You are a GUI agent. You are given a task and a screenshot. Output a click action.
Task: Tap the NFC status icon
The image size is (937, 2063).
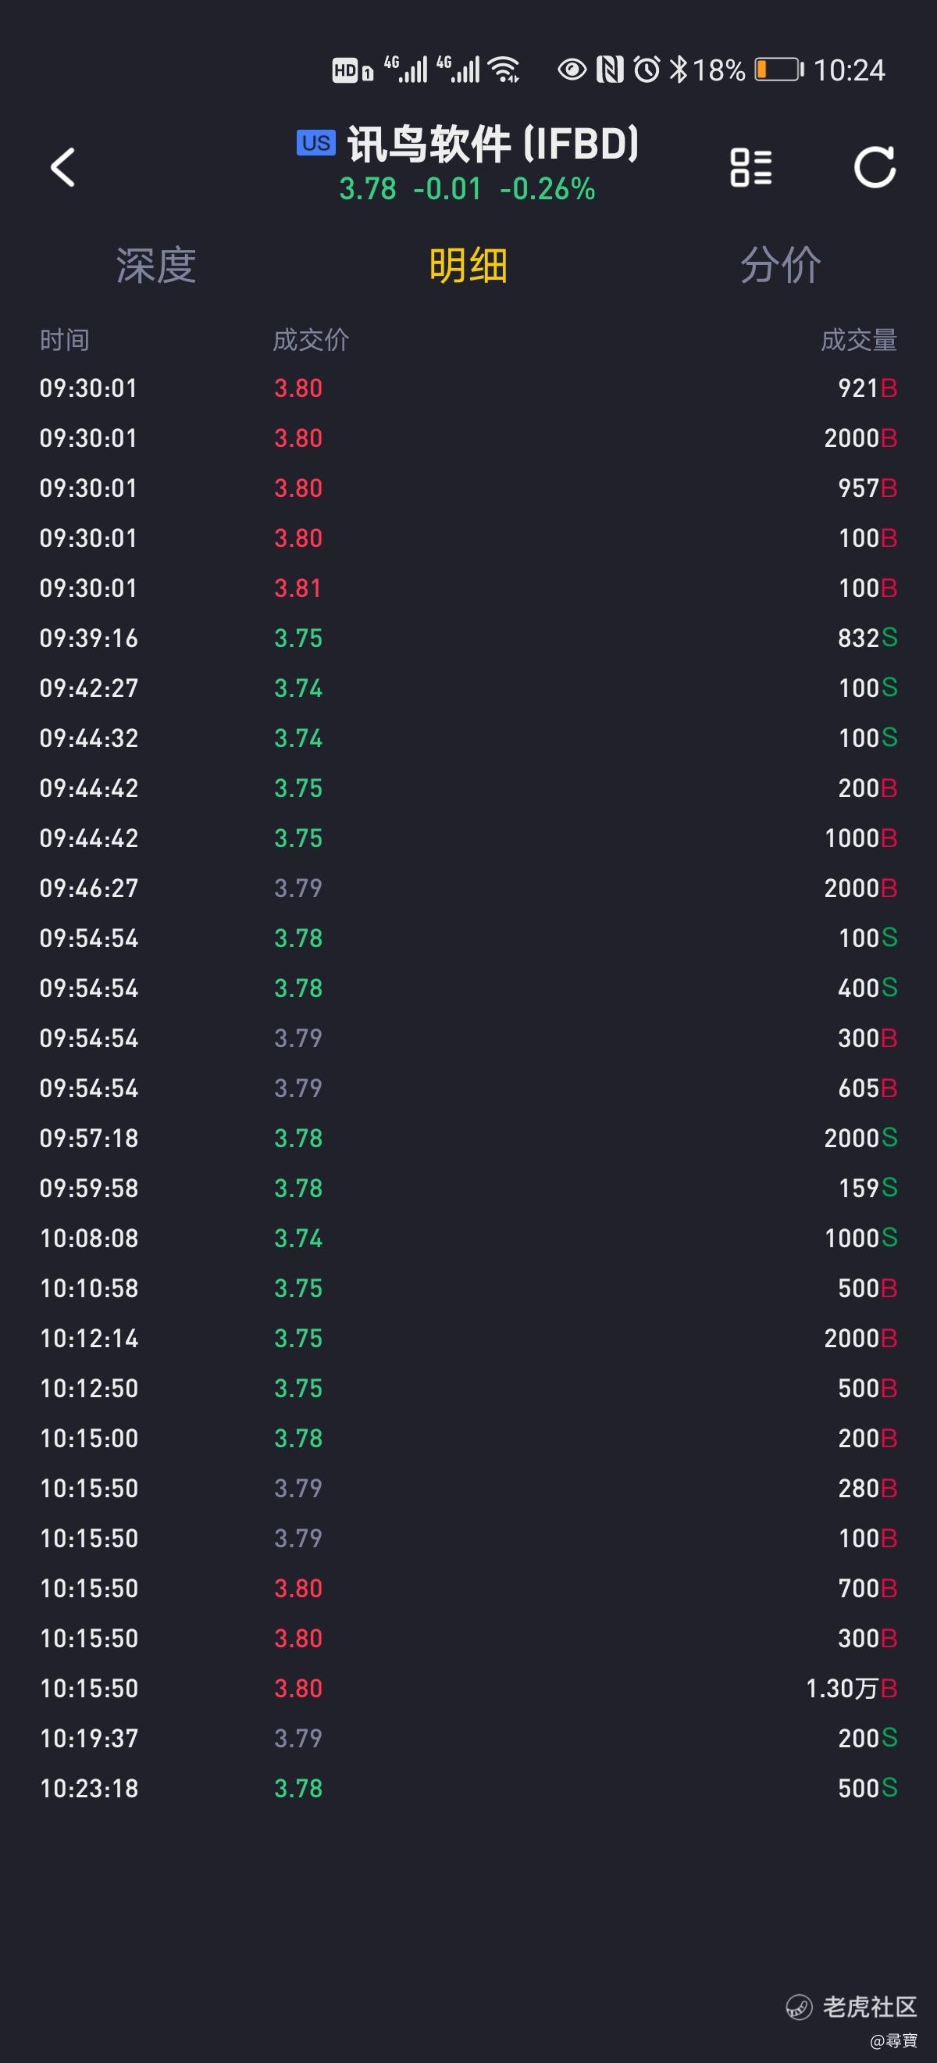(610, 70)
